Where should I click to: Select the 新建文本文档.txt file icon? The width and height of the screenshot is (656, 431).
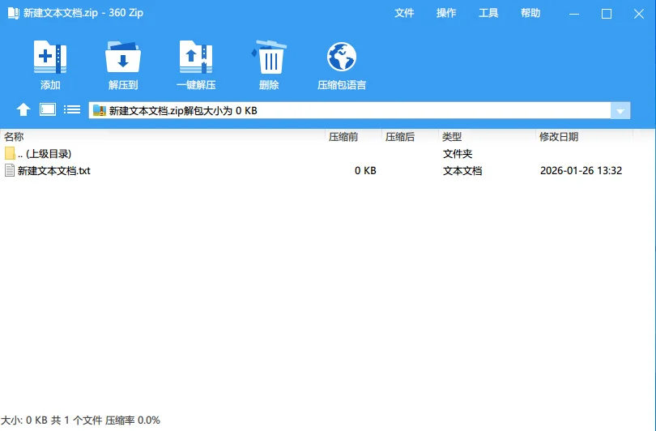10,170
